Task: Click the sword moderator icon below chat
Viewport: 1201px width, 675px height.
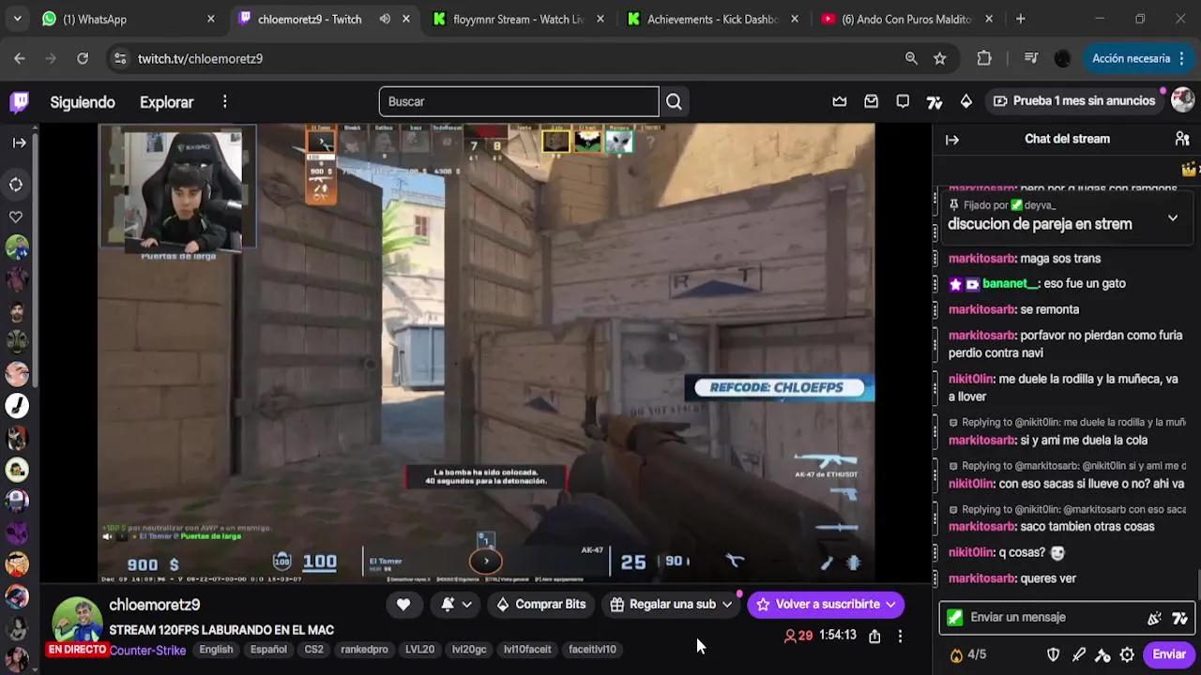Action: pos(1079,654)
